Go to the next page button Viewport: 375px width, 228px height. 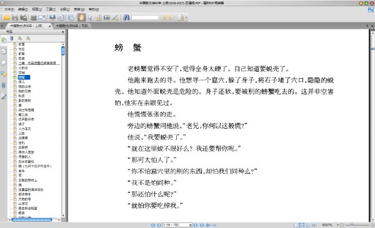[196, 225]
